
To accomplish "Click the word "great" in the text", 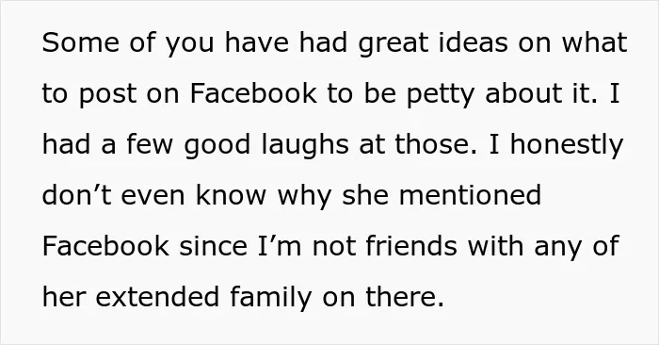I will pos(393,43).
